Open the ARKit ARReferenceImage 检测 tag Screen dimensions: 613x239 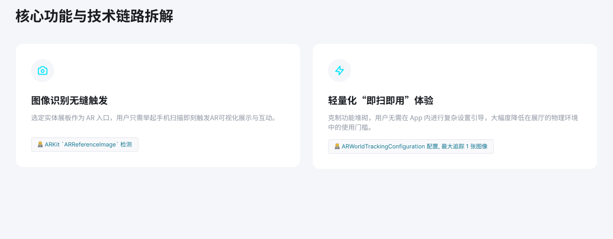point(85,145)
